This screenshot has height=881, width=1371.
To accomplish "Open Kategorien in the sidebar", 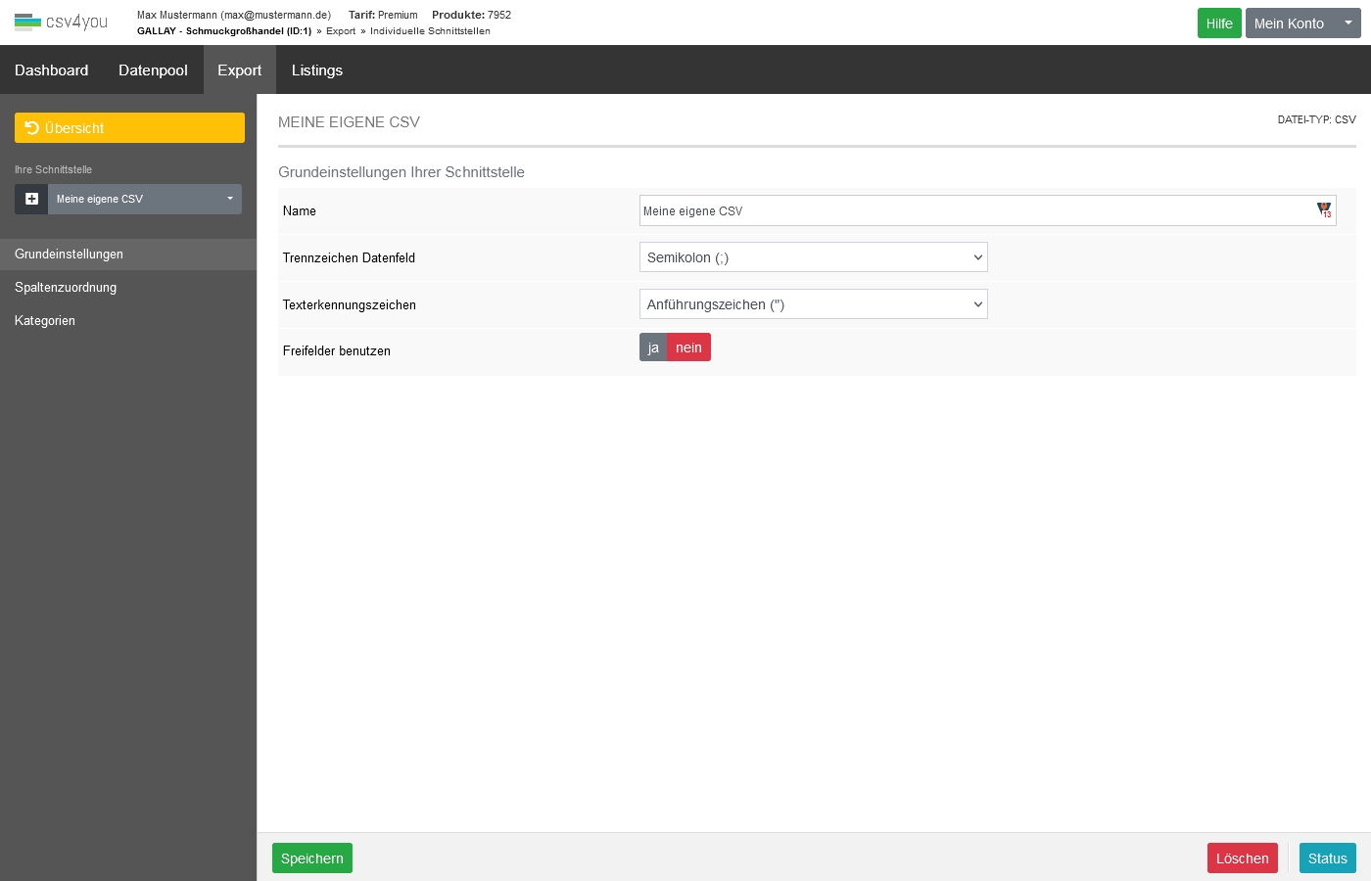I will (x=45, y=321).
